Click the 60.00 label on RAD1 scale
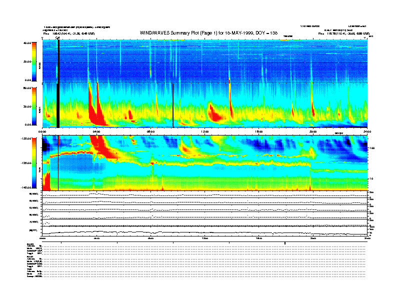The height and width of the screenshot is (306, 396). coord(27,88)
